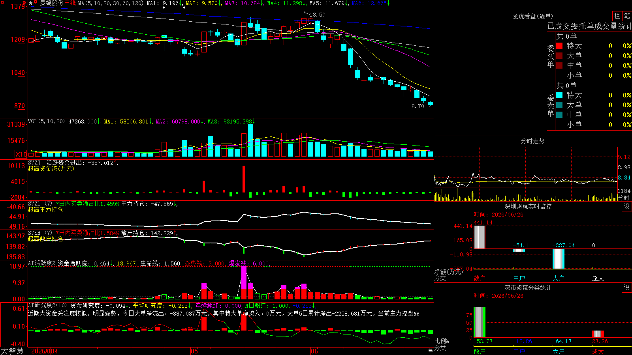The image size is (632, 355).
Task: Click the 超赢主力持仓 label
Action: [x=45, y=209]
